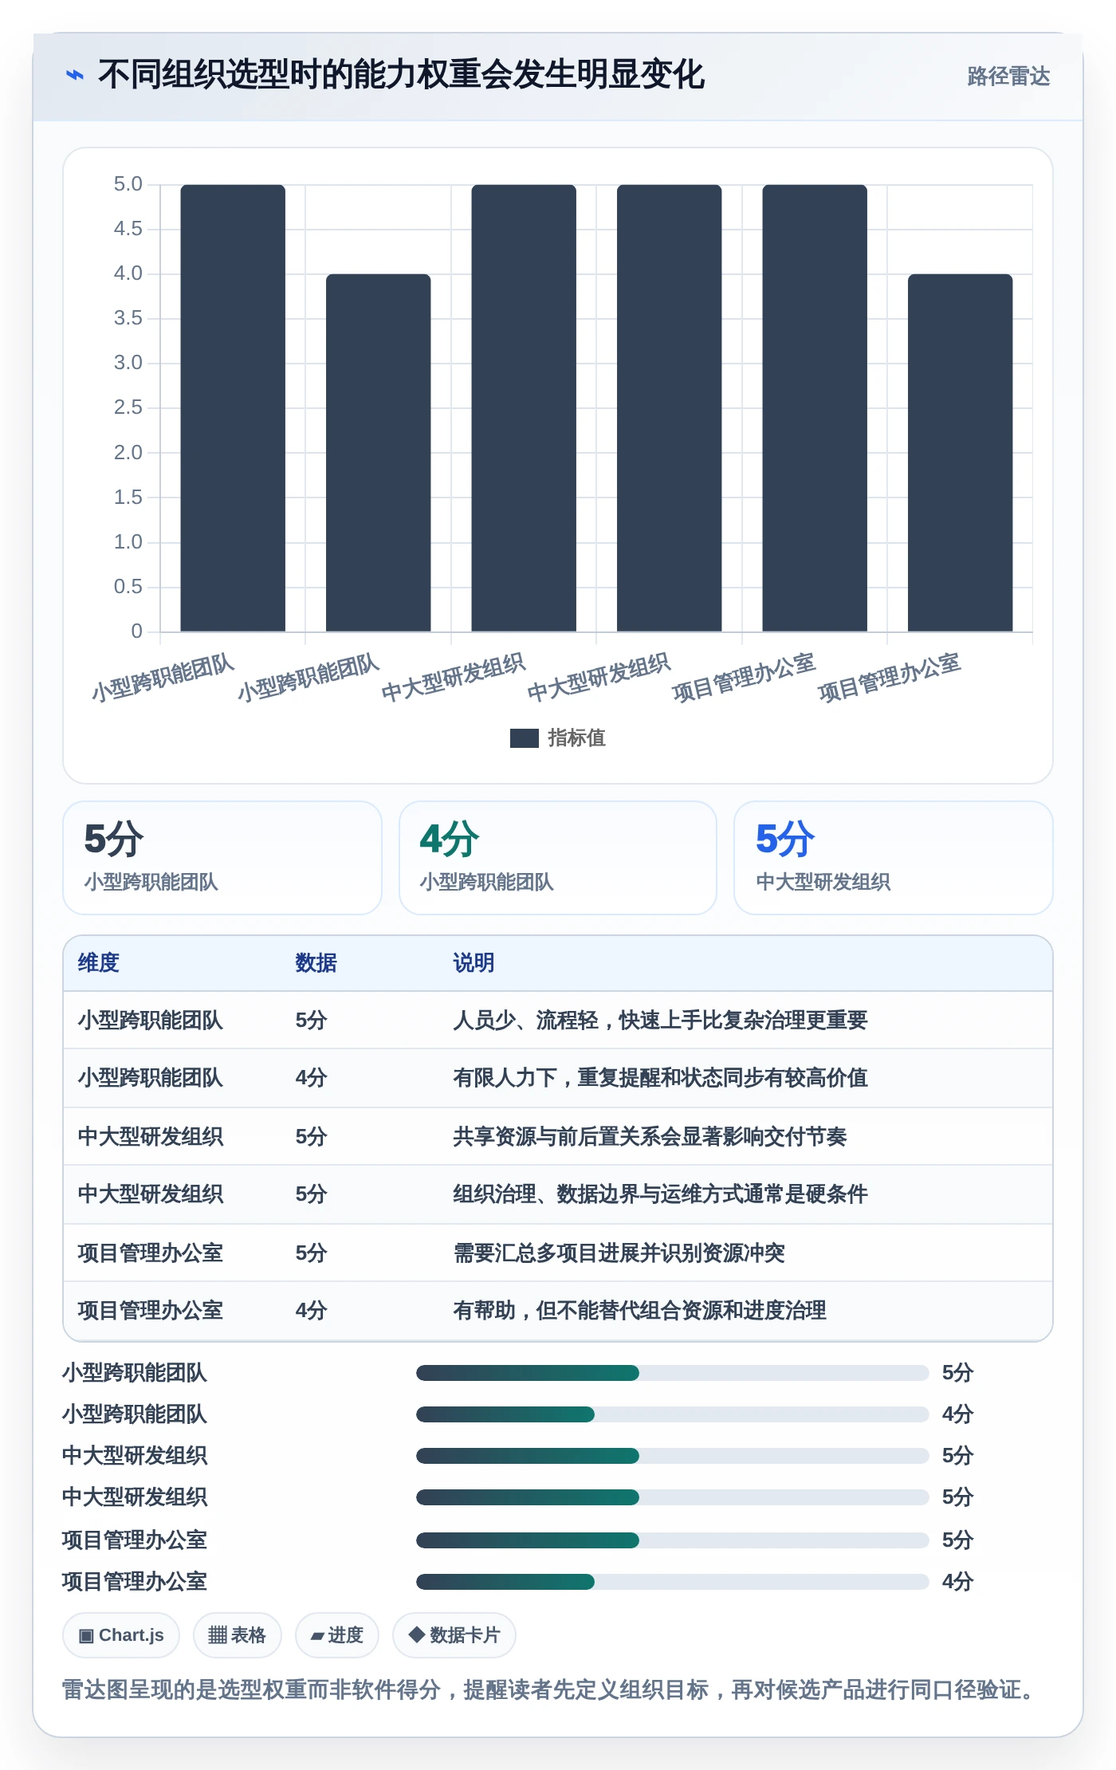The width and height of the screenshot is (1116, 1770).
Task: Click the 5.0 bar for 小型跨职能团队 in the chart
Action: coord(233,408)
